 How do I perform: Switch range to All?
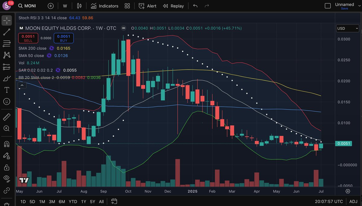point(101,201)
